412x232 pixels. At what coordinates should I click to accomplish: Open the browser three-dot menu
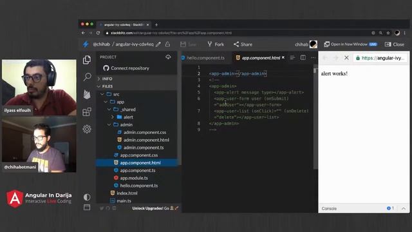click(x=405, y=33)
